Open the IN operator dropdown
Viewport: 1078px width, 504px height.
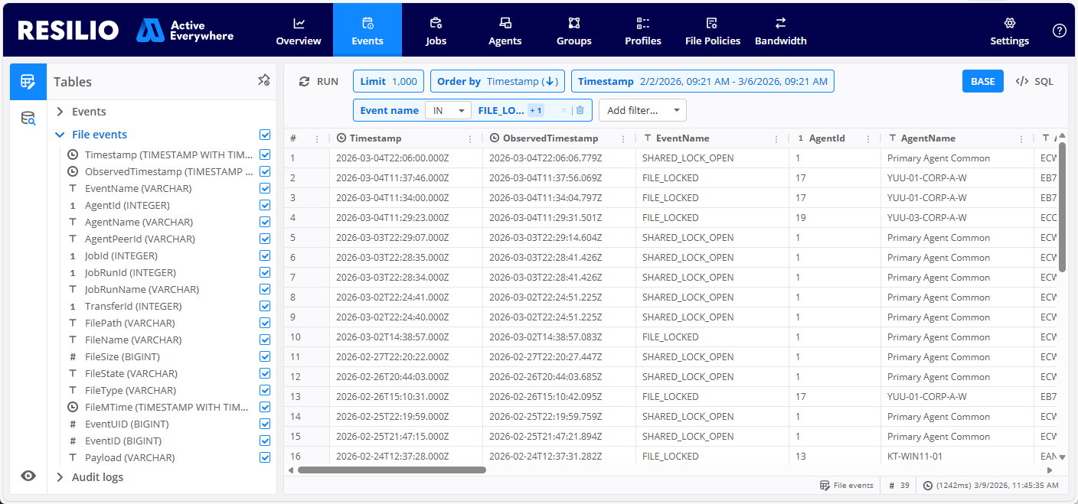tap(448, 110)
